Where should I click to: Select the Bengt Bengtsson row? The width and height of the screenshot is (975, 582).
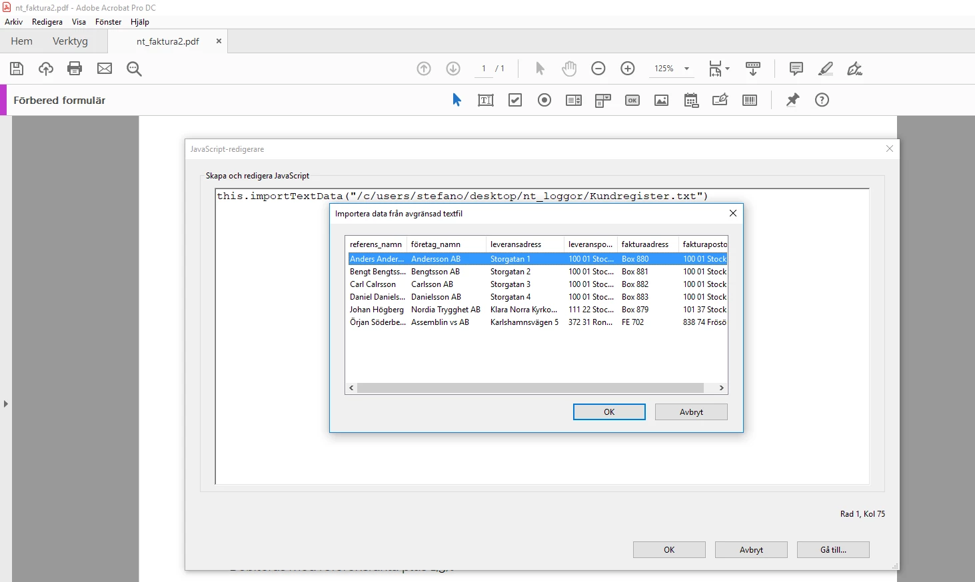pos(537,272)
